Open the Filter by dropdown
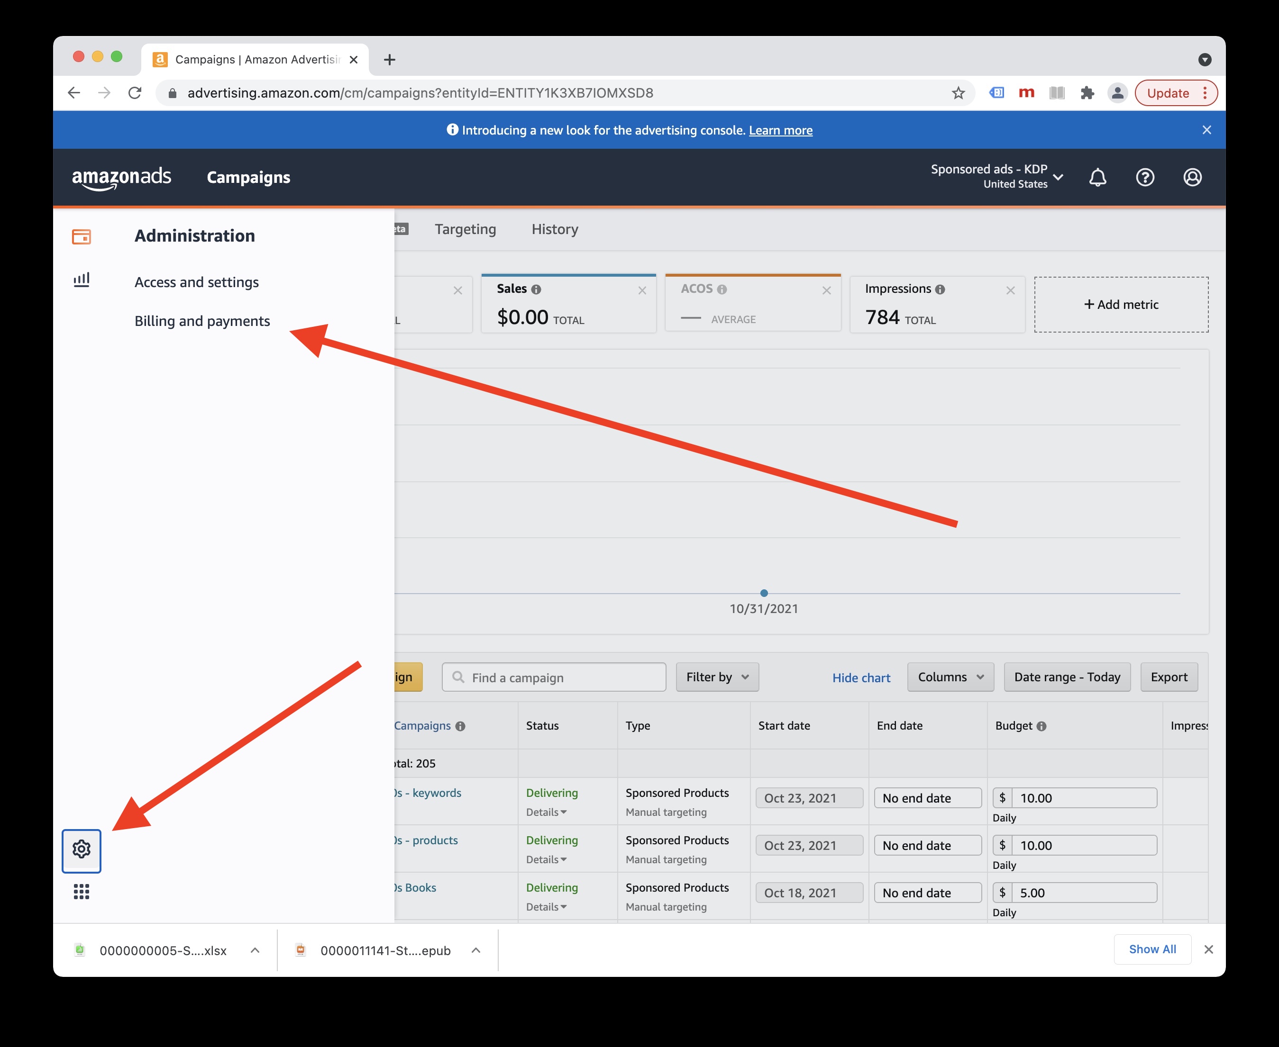This screenshot has height=1047, width=1279. [717, 677]
